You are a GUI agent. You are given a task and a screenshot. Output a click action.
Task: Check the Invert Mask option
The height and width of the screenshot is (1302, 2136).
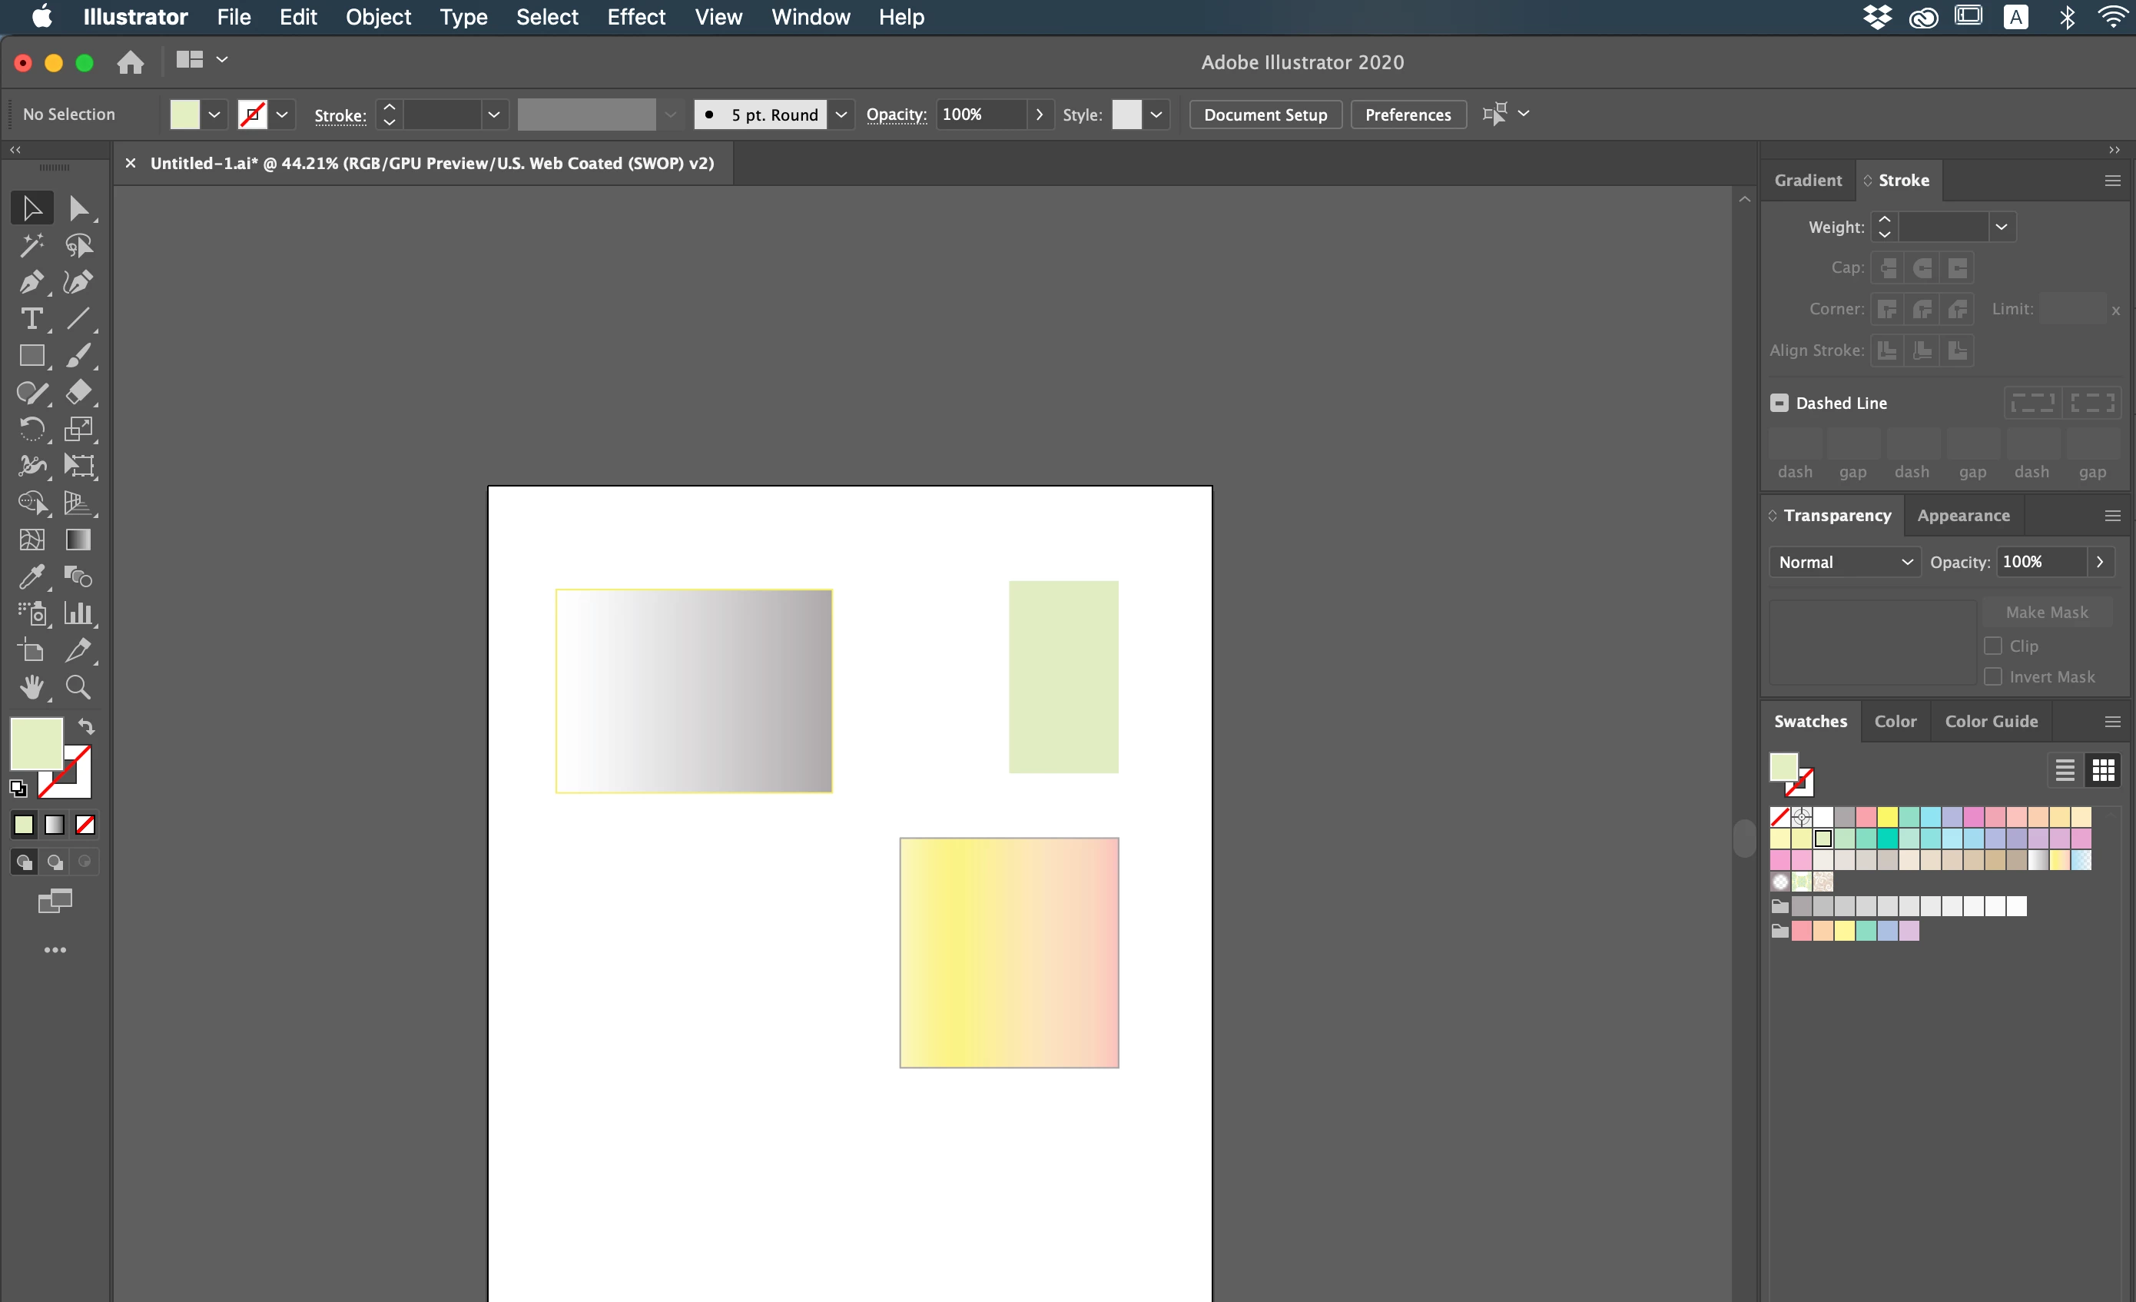point(1993,676)
